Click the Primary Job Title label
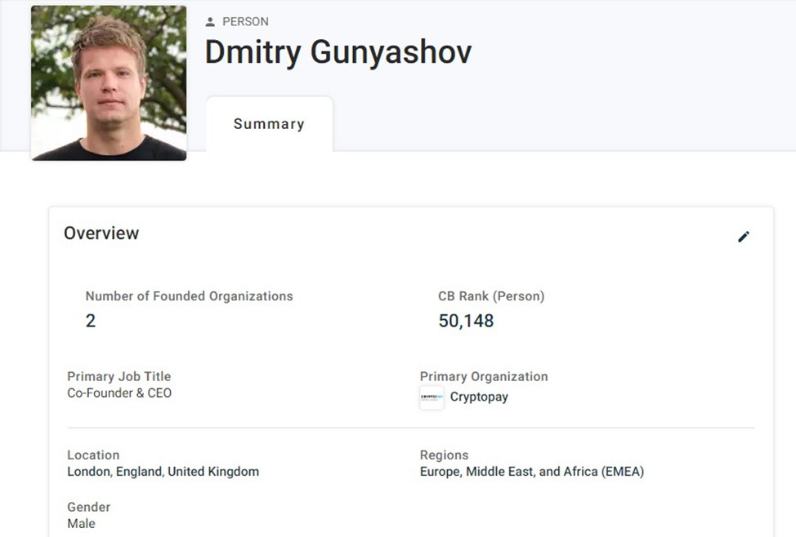This screenshot has width=796, height=537. pyautogui.click(x=119, y=376)
